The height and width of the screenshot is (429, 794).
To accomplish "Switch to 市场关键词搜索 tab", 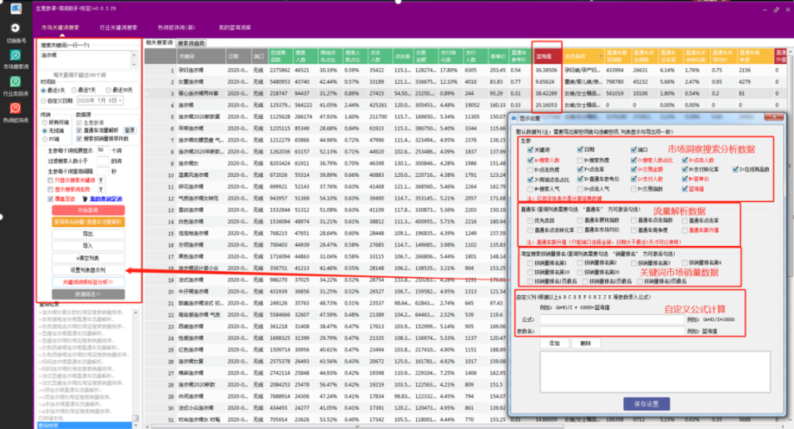I will pos(60,27).
